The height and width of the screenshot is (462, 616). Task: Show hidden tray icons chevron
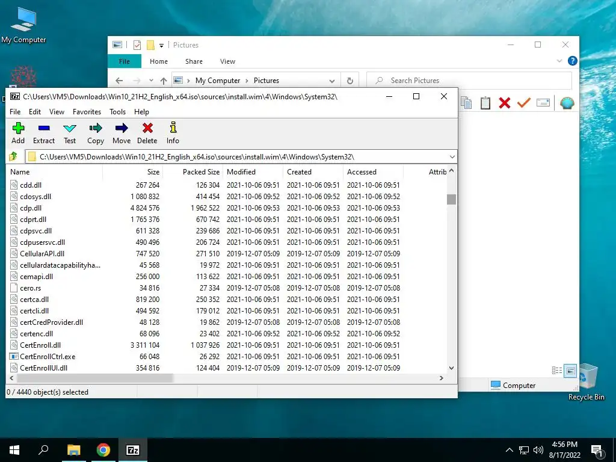[x=509, y=450]
